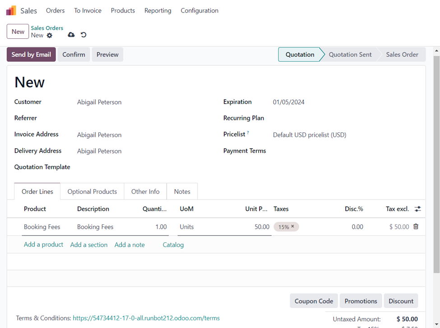Open the gear actions menu icon
440x328 pixels.
[50, 36]
